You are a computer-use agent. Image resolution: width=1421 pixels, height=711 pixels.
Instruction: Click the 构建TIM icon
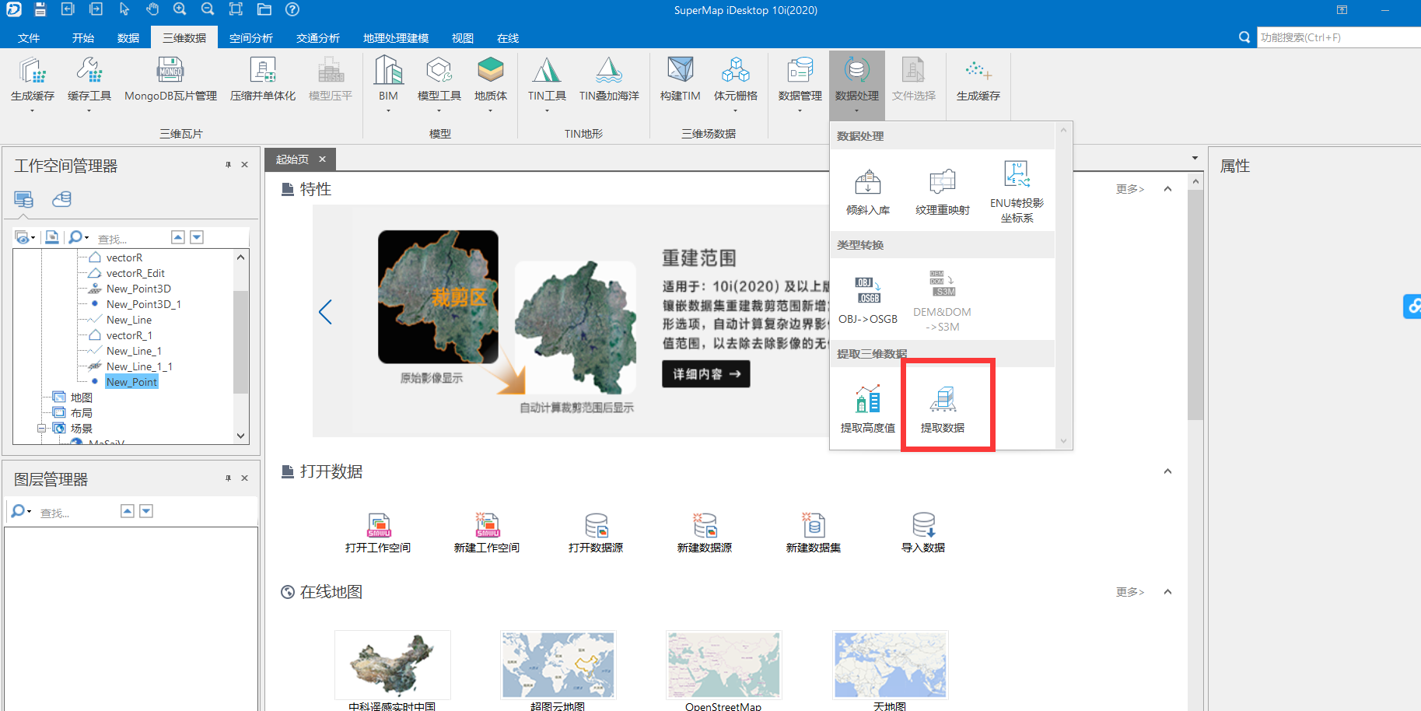(x=679, y=78)
